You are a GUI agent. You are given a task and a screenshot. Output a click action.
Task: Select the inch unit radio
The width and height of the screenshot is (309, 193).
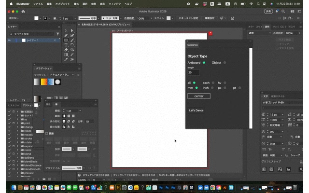tap(212, 88)
